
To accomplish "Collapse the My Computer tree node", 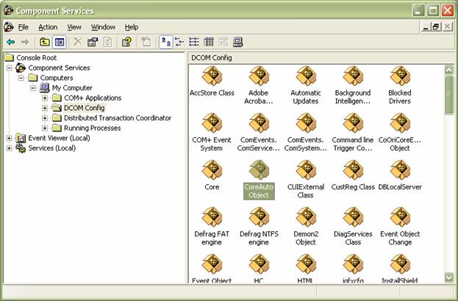I will 33,88.
